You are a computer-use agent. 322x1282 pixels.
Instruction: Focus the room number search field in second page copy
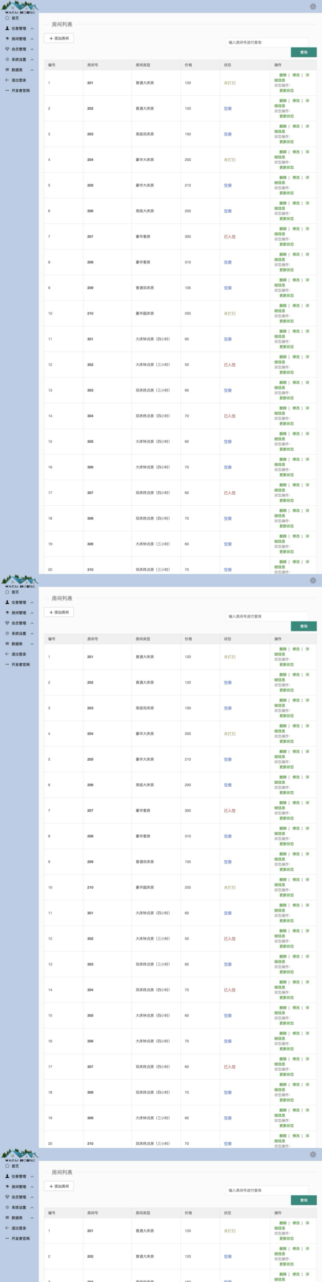267,616
